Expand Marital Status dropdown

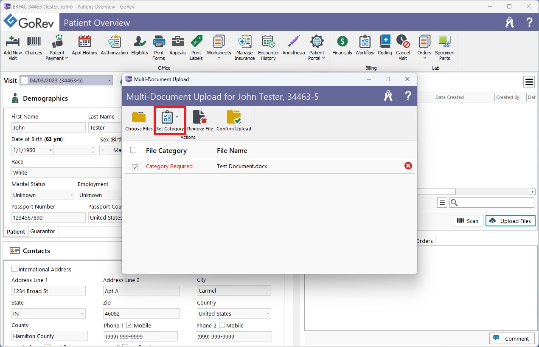coord(71,195)
